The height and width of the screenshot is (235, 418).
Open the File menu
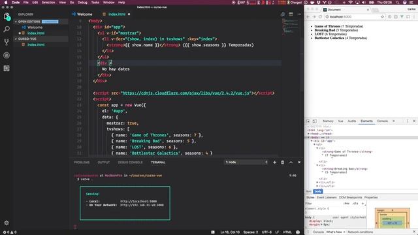(26, 3)
